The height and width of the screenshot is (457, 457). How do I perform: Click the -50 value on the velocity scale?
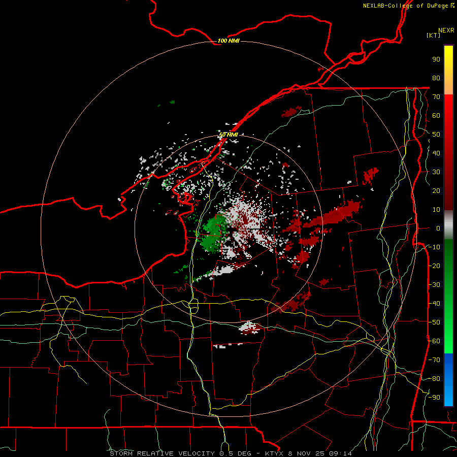[x=434, y=322]
